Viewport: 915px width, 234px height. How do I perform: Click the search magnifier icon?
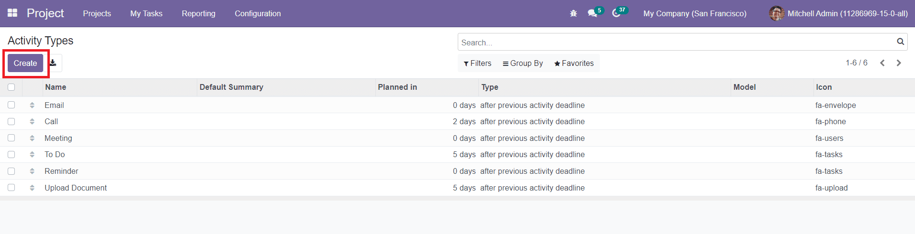click(x=900, y=42)
